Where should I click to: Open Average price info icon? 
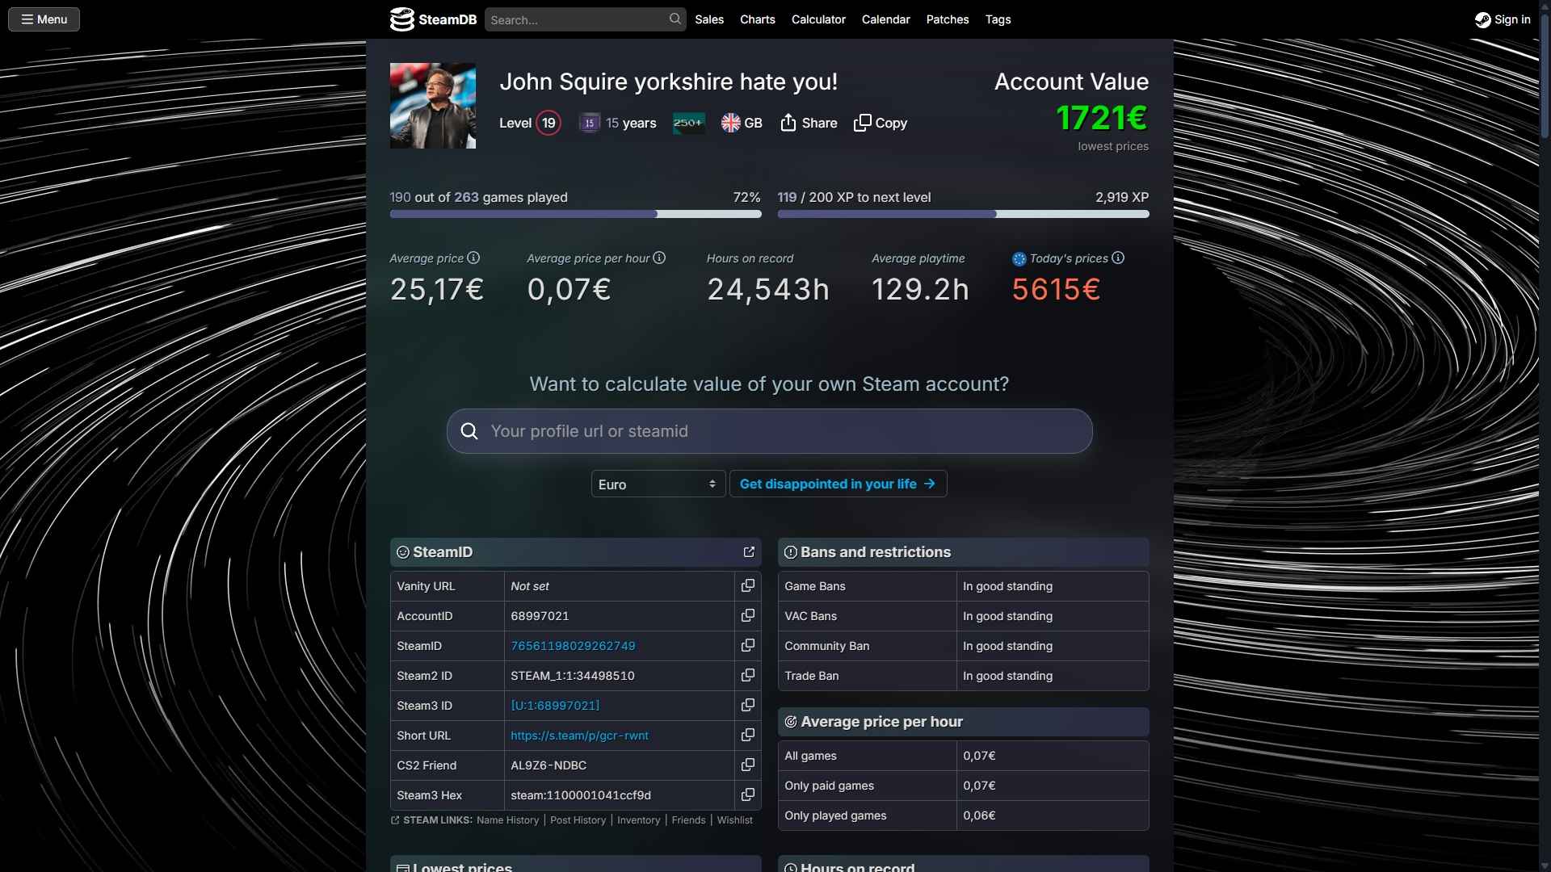[473, 258]
